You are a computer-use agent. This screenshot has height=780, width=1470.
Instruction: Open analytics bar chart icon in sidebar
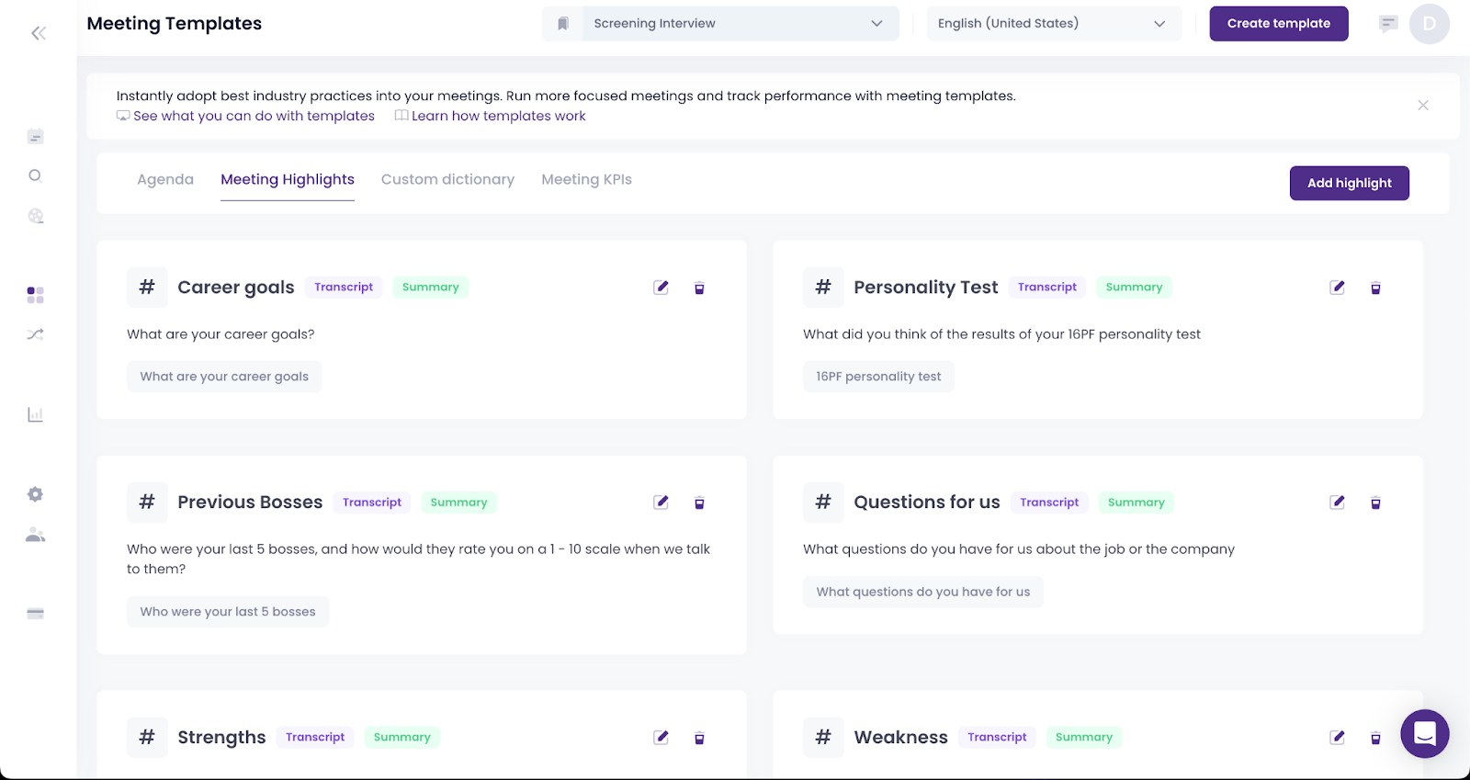coord(35,415)
